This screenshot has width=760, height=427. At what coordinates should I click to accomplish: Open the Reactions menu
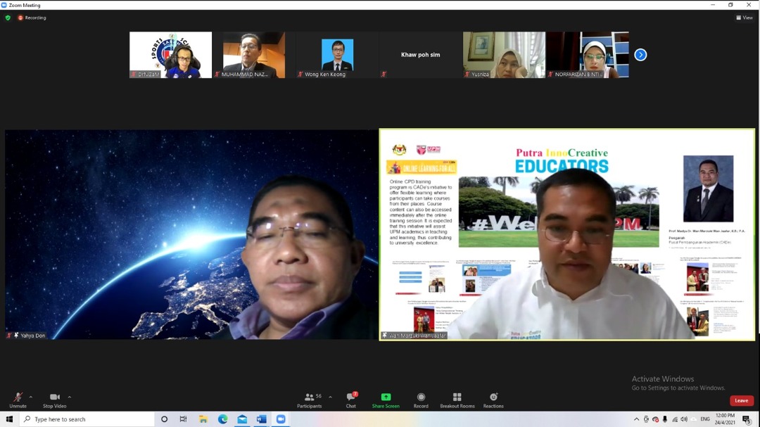point(493,400)
